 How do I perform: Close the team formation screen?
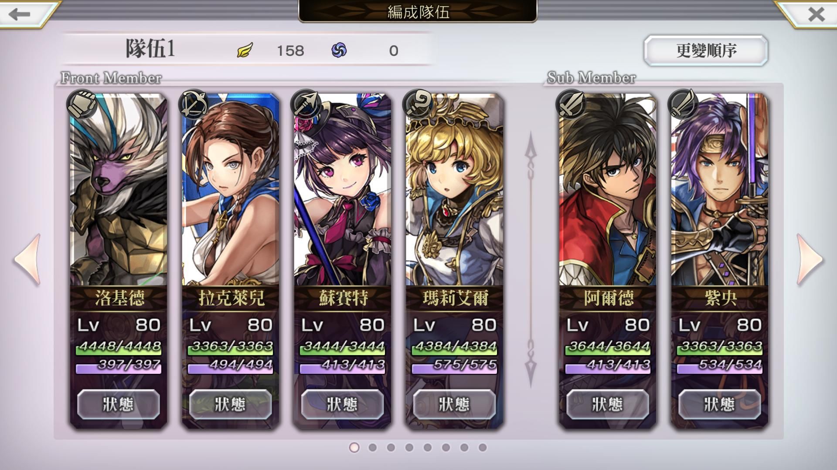[816, 14]
